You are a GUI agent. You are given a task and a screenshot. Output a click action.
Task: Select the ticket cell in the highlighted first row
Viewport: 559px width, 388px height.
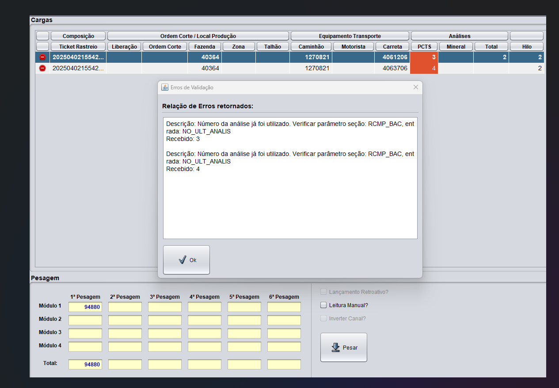[78, 57]
